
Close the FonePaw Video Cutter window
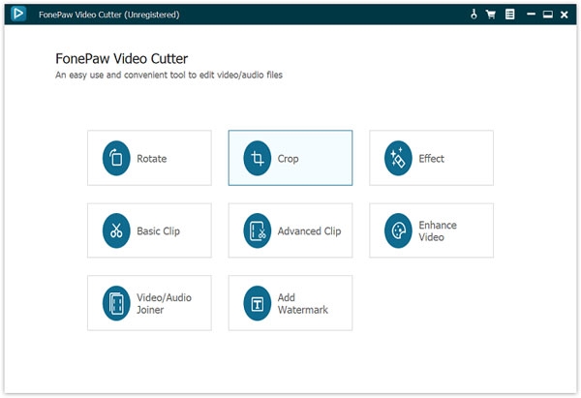tap(565, 15)
